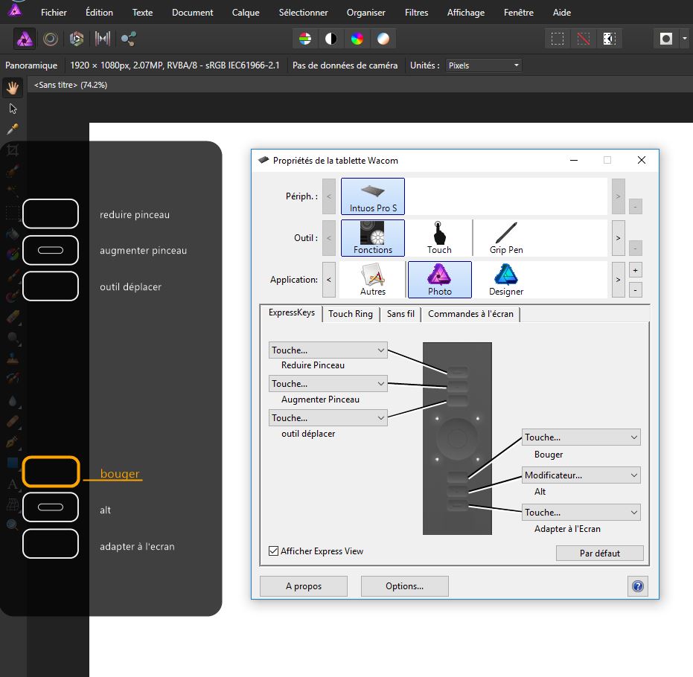
Task: Select the Grip Pen tool
Action: coord(506,238)
